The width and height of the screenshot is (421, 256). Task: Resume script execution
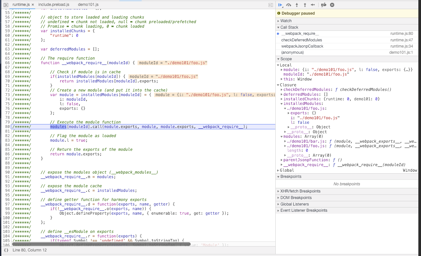click(281, 5)
